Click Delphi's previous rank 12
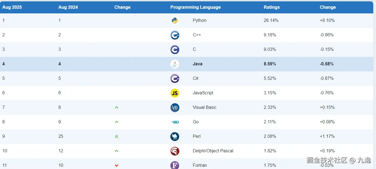This screenshot has width=376, height=169. click(x=61, y=151)
